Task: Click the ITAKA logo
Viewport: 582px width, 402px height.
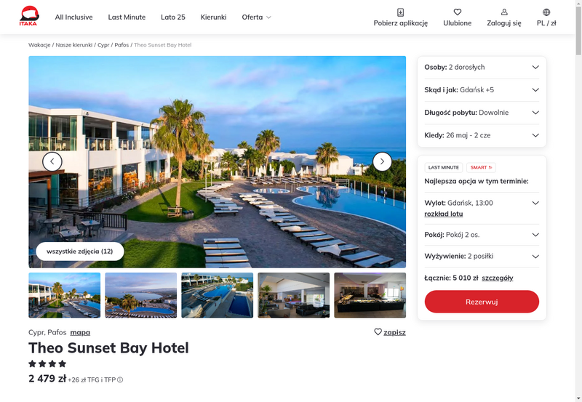Action: (29, 16)
